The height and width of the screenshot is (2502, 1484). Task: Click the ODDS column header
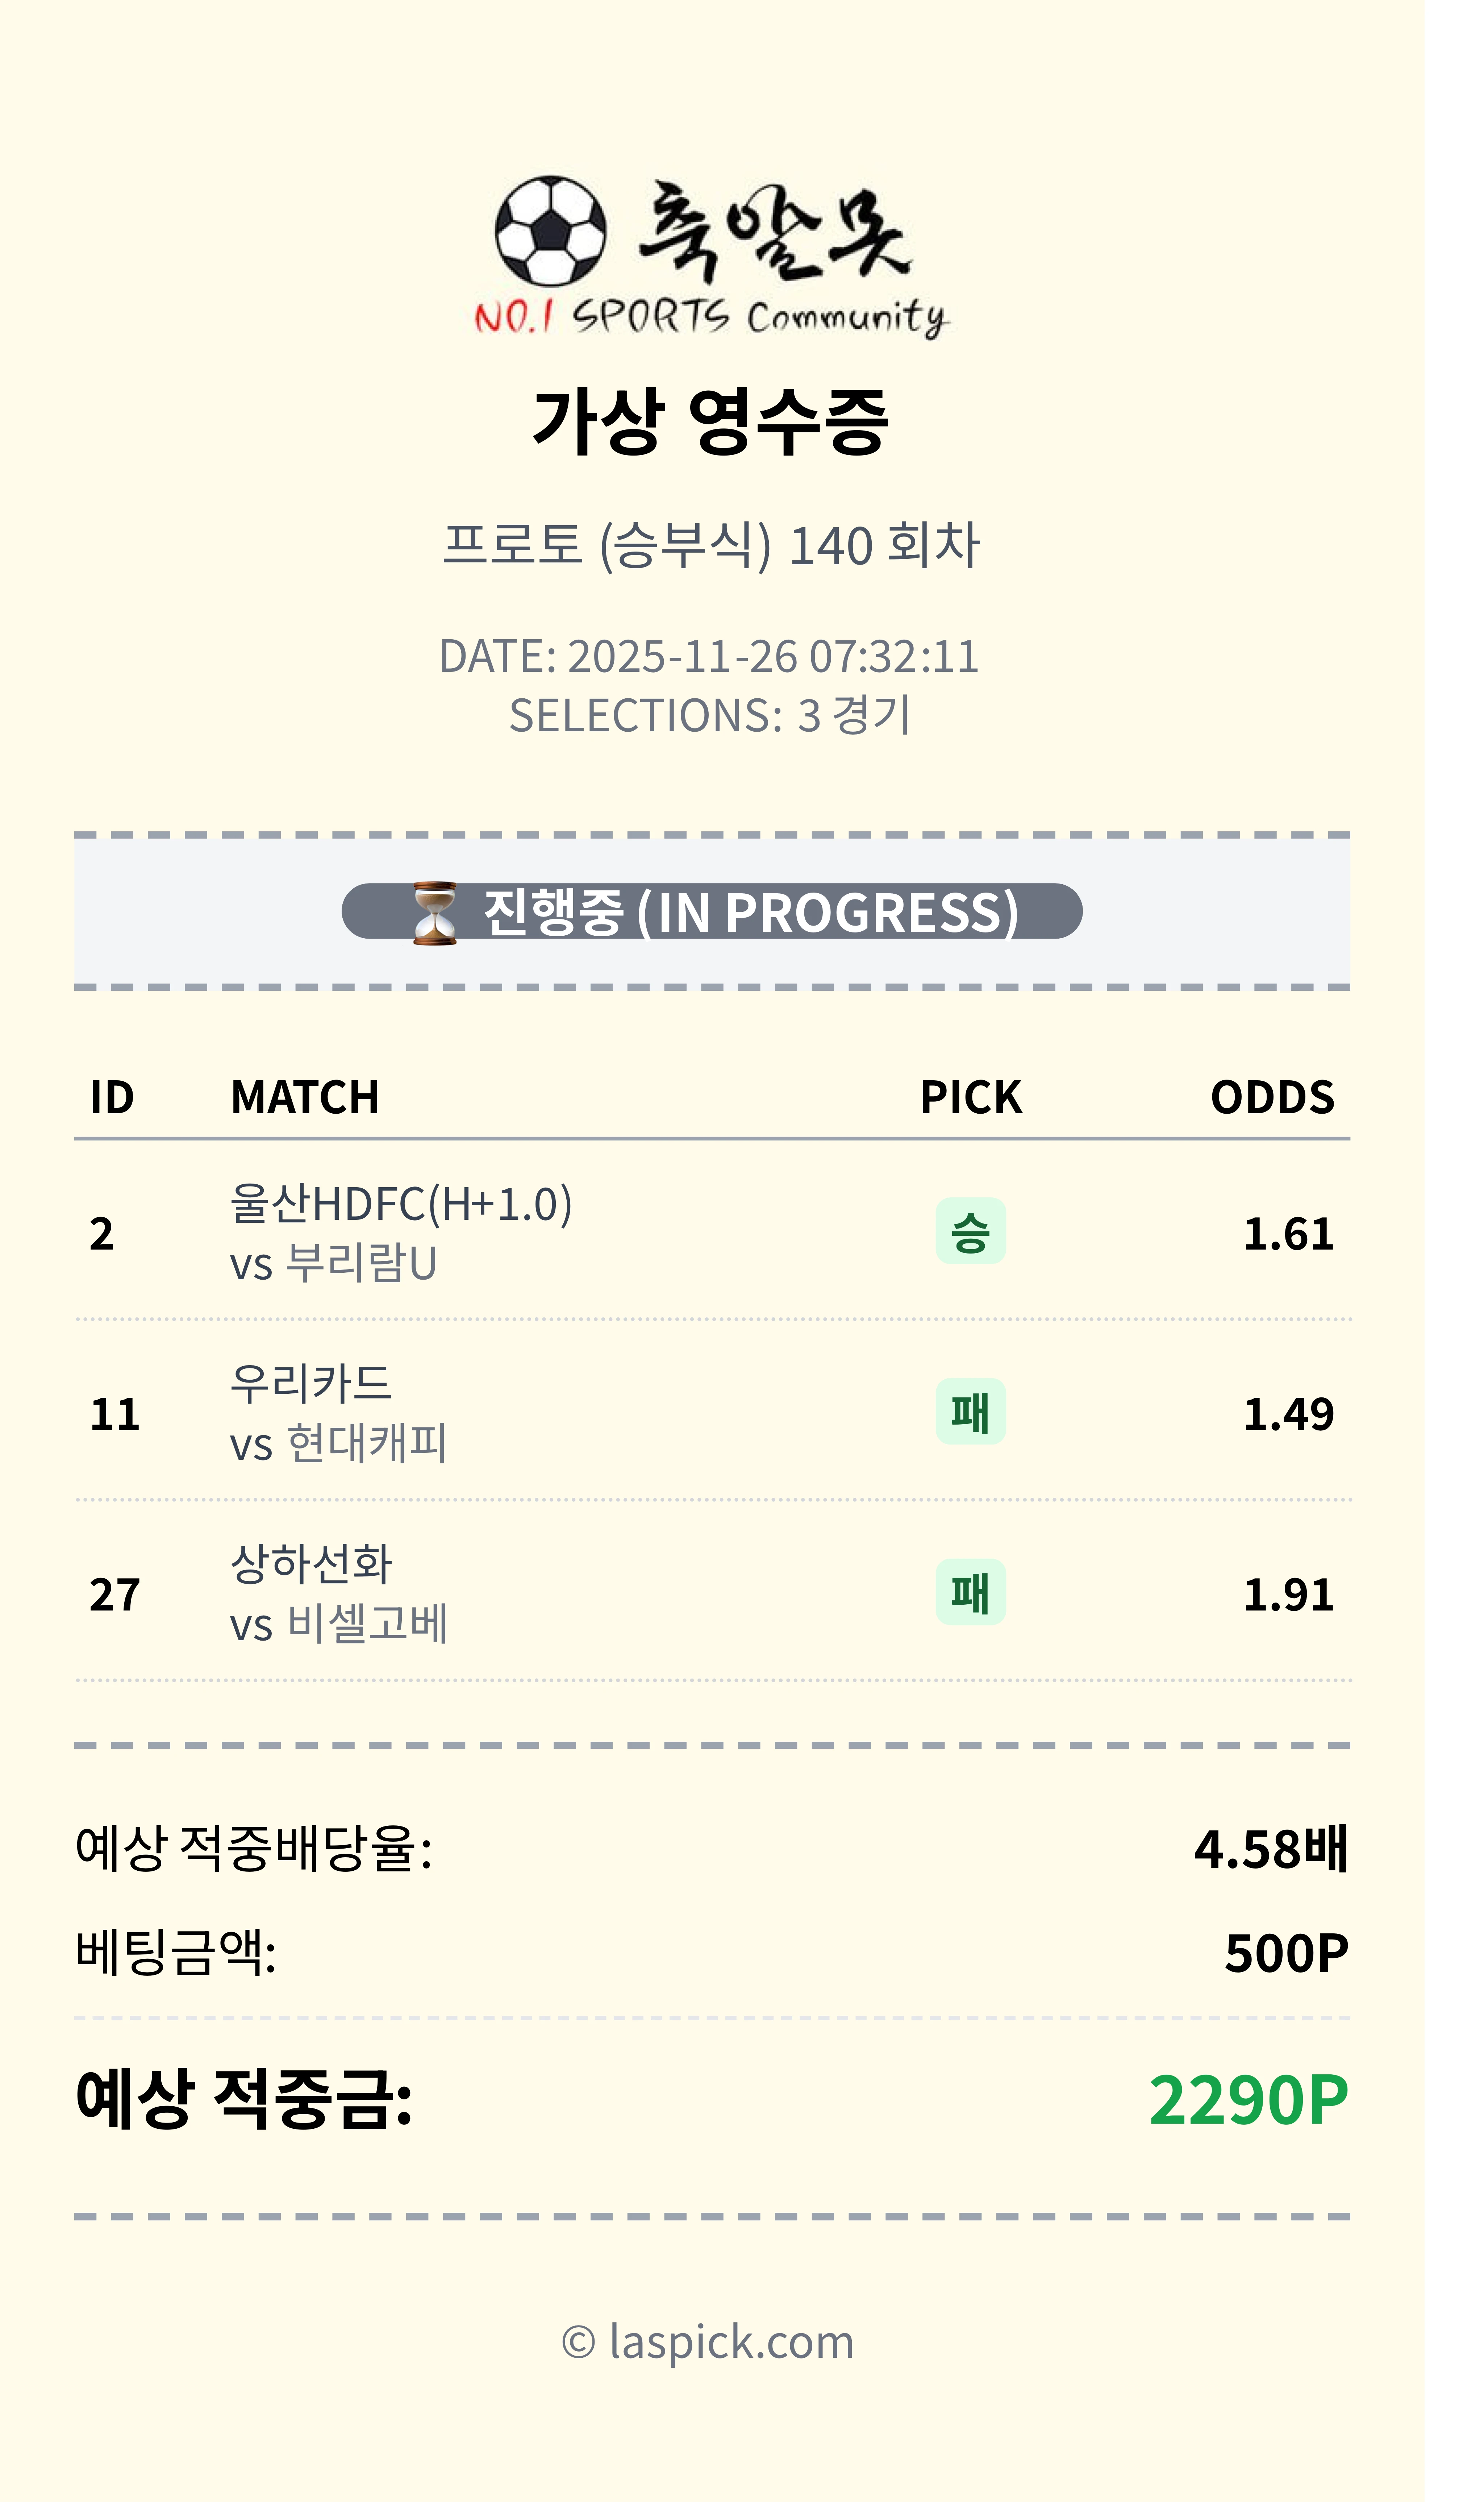click(1272, 1097)
